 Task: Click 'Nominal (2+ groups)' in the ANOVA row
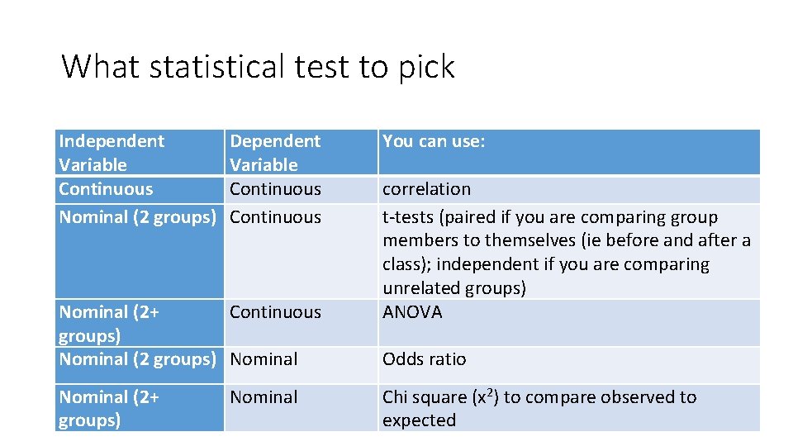click(x=109, y=324)
